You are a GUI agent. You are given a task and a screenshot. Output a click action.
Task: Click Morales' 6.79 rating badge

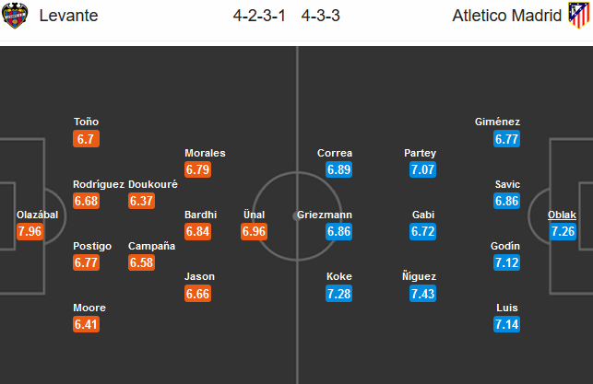(198, 169)
